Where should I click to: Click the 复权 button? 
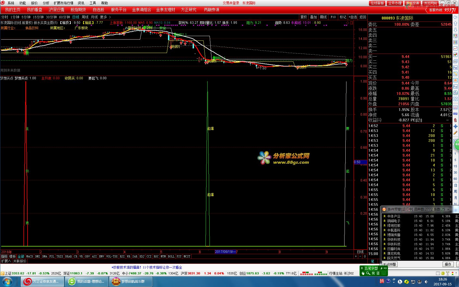click(x=304, y=17)
